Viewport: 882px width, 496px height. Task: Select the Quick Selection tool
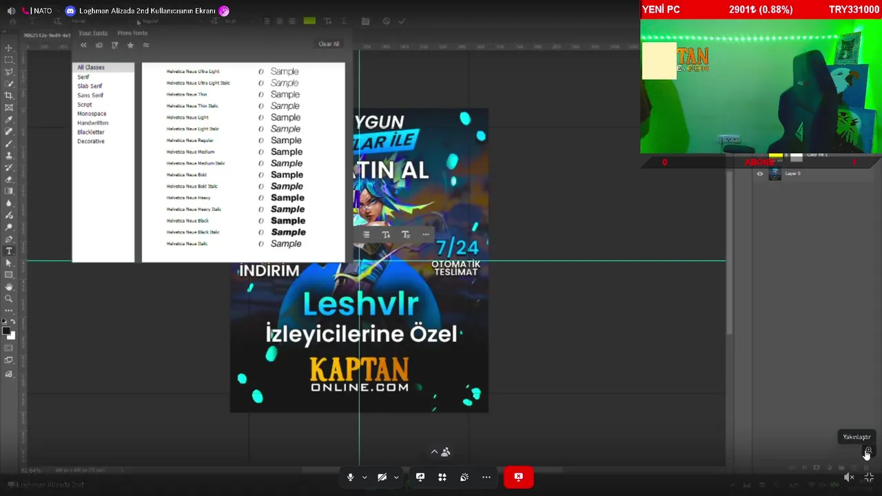point(9,84)
